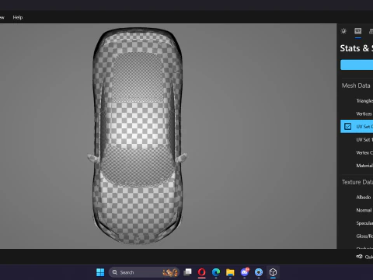The height and width of the screenshot is (280, 373).
Task: Select the Gloss/Roughness texture row
Action: tap(357, 236)
